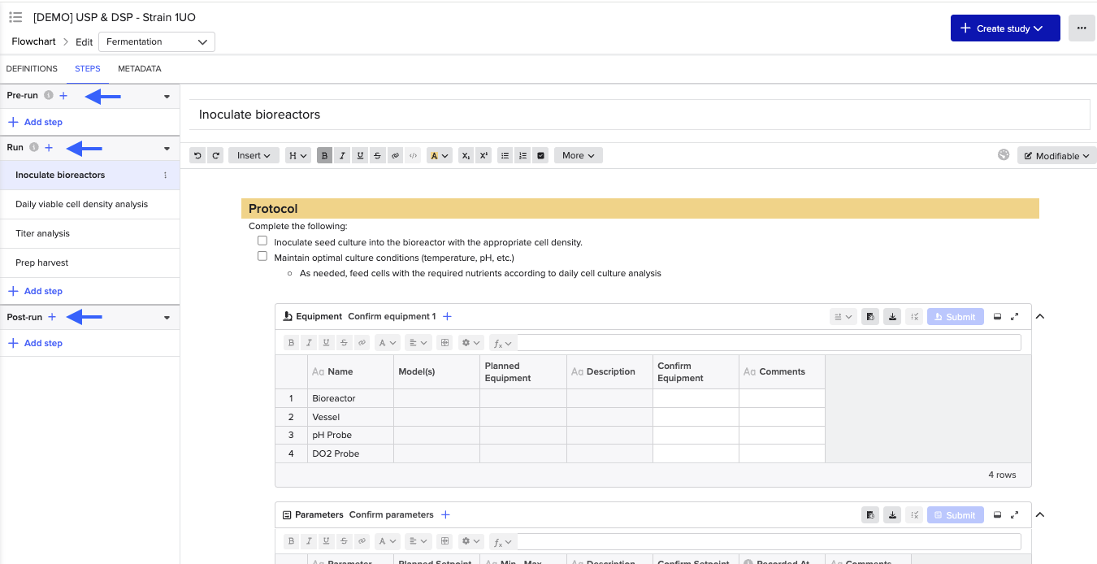This screenshot has height=564, width=1097.
Task: Download the Equipment table using the download icon
Action: click(892, 317)
